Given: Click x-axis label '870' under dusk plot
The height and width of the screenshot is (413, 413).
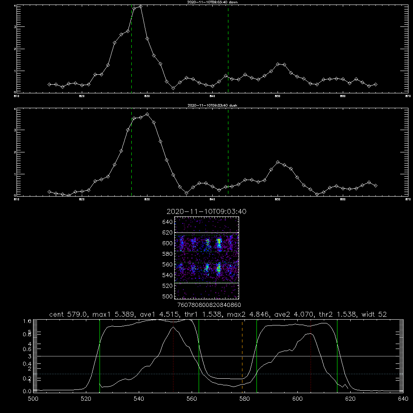Looking at the screenshot, I should (408, 199).
